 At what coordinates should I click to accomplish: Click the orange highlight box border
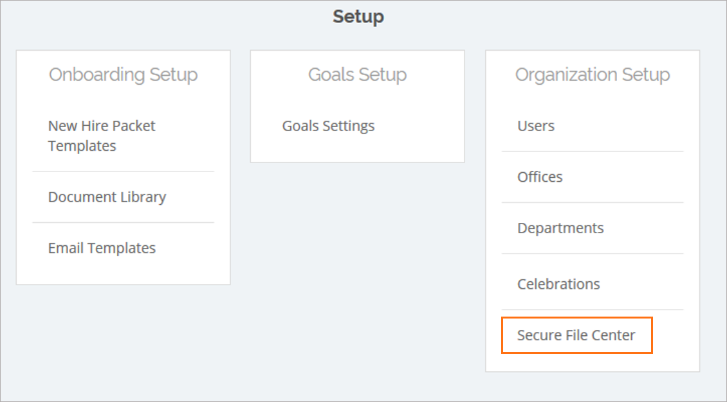[577, 318]
